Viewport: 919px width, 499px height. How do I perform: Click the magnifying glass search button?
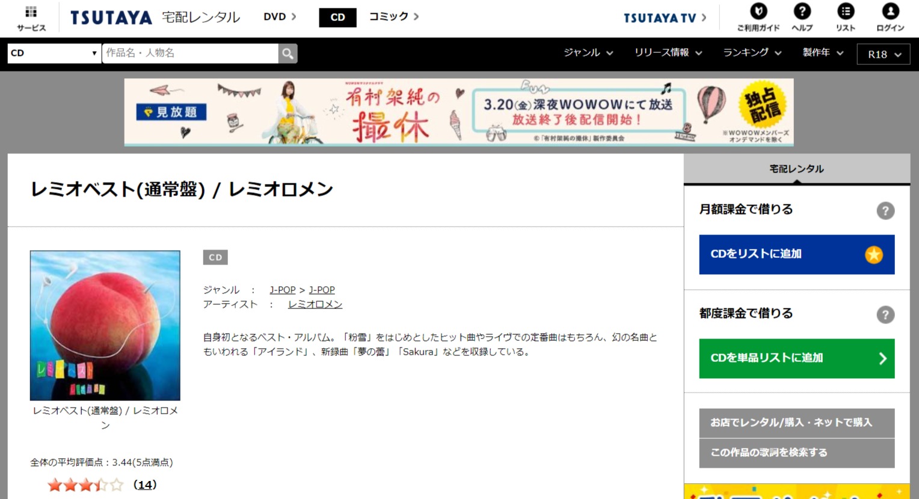click(x=287, y=54)
